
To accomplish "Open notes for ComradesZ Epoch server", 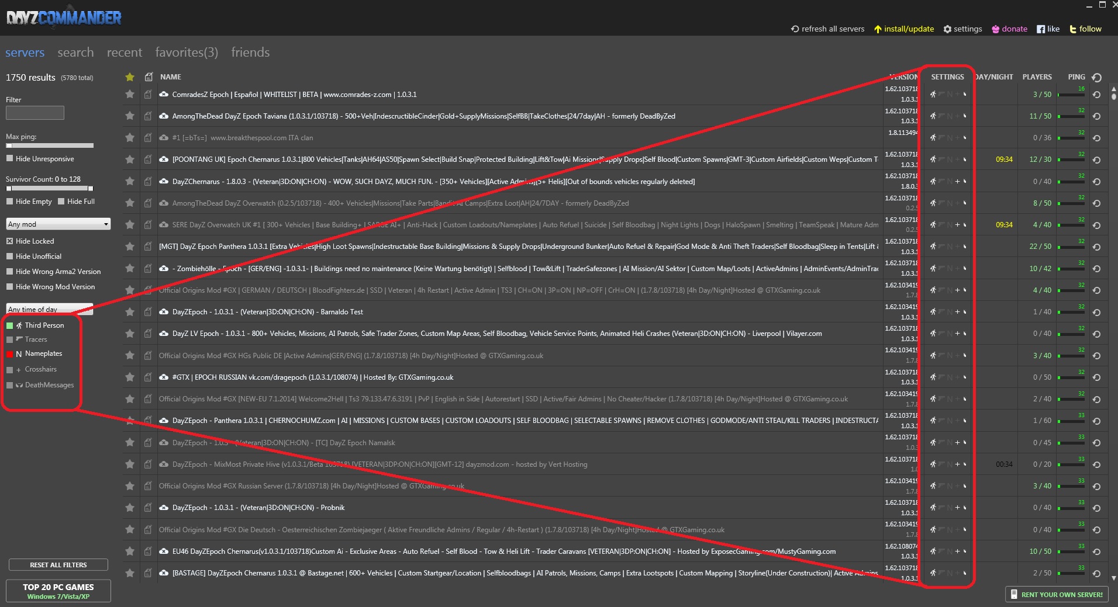I will tap(148, 94).
